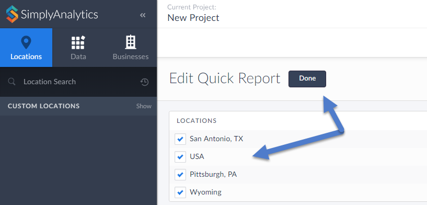Uncheck the Pittsburgh, PA checkbox
Screen dimensions: 427x205
pos(180,175)
